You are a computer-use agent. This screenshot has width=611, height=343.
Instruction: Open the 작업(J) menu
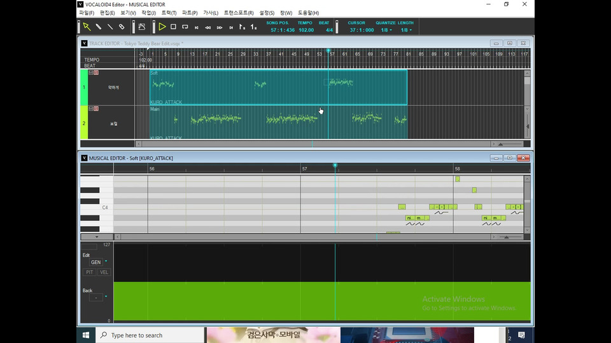pos(148,13)
